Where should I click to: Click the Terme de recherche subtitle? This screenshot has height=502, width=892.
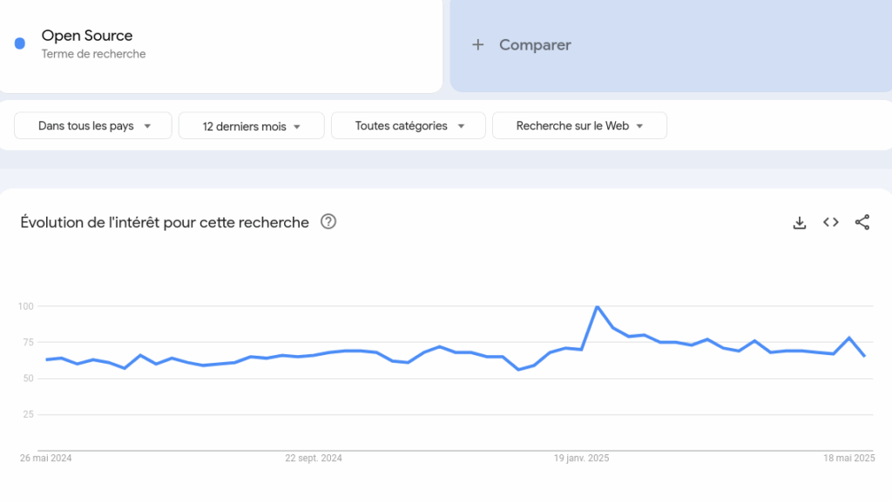[x=93, y=54]
